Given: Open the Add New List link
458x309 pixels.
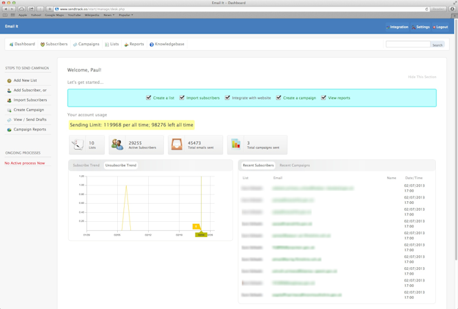Looking at the screenshot, I should tap(25, 80).
